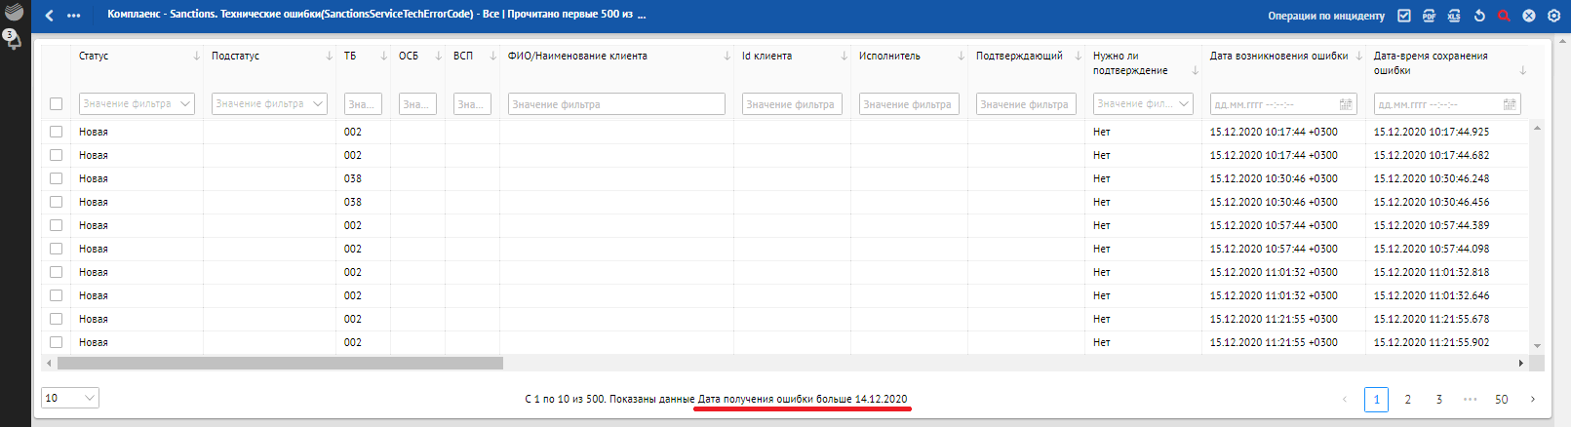Open the rows-per-page dropdown showing 10
The image size is (1571, 427).
[x=70, y=398]
